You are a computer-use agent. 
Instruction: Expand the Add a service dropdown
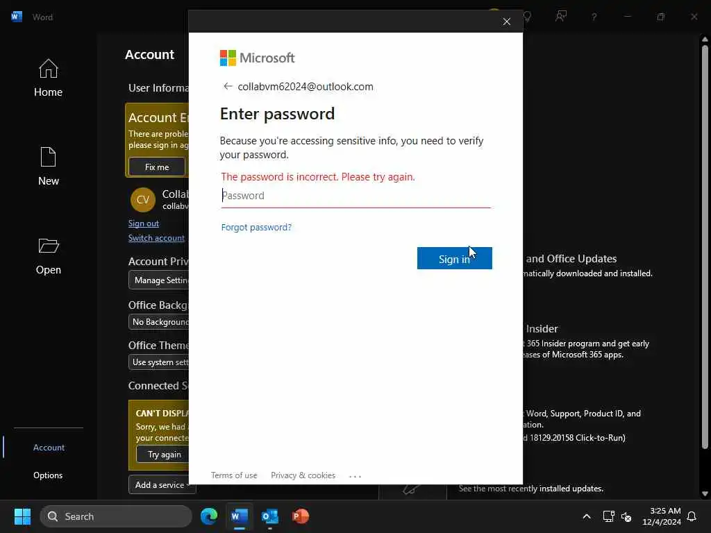[x=162, y=484]
